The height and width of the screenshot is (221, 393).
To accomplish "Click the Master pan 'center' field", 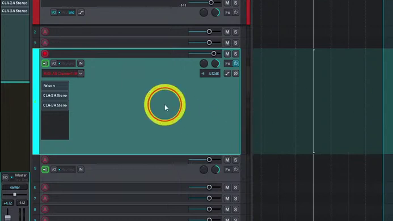I will 15,187.
